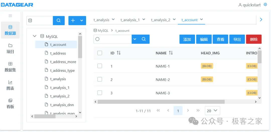Viewport: 271px width, 132px height.
Task: Click the CLOB tag in NAME-3 row
Action: 252,93
